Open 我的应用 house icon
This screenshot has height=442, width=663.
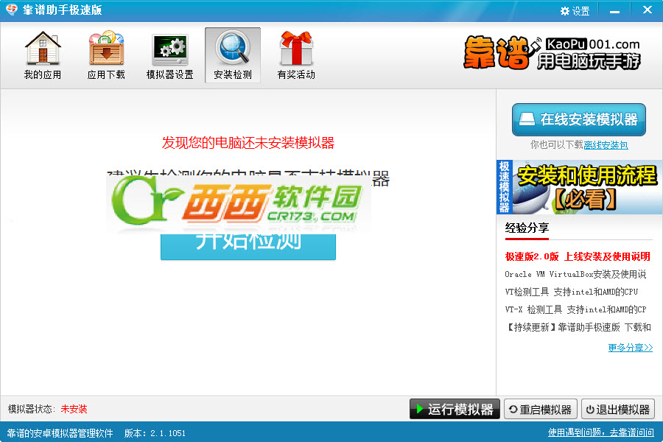pyautogui.click(x=43, y=55)
